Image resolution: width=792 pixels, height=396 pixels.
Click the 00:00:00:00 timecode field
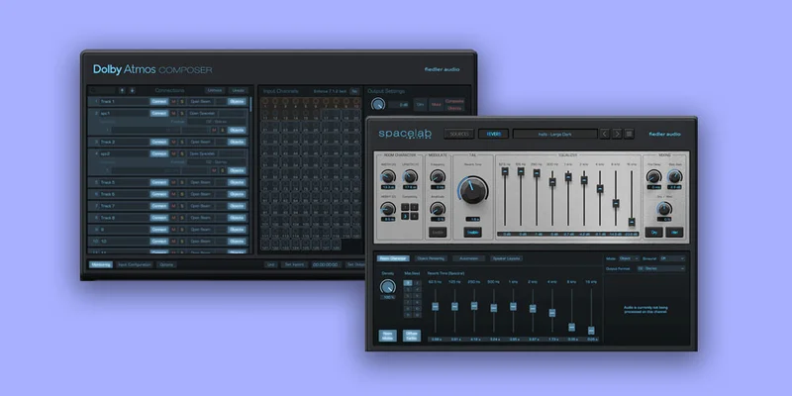pos(327,264)
